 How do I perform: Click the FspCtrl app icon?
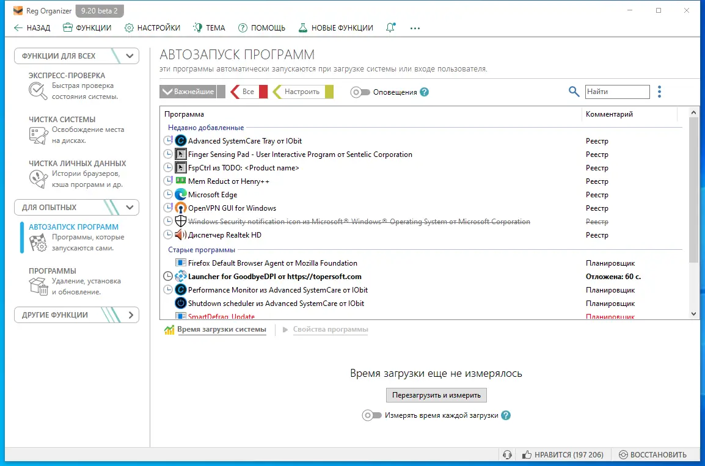tap(180, 167)
